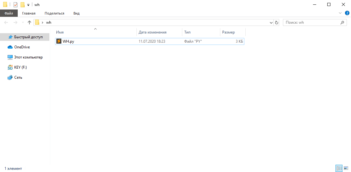This screenshot has width=351, height=172.
Task: Go up one folder level
Action: (29, 22)
